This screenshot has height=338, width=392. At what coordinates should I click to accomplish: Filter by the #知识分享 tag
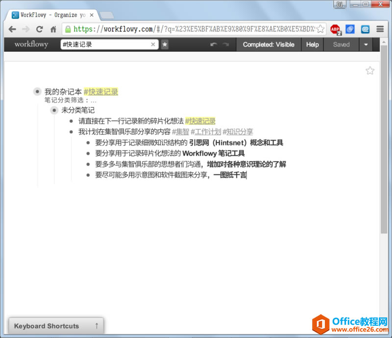[238, 132]
